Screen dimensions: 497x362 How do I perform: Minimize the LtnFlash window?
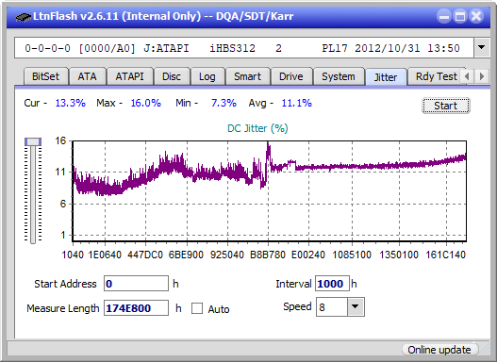pos(444,16)
